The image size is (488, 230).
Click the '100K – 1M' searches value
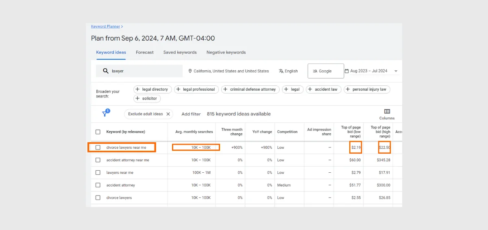pyautogui.click(x=202, y=173)
